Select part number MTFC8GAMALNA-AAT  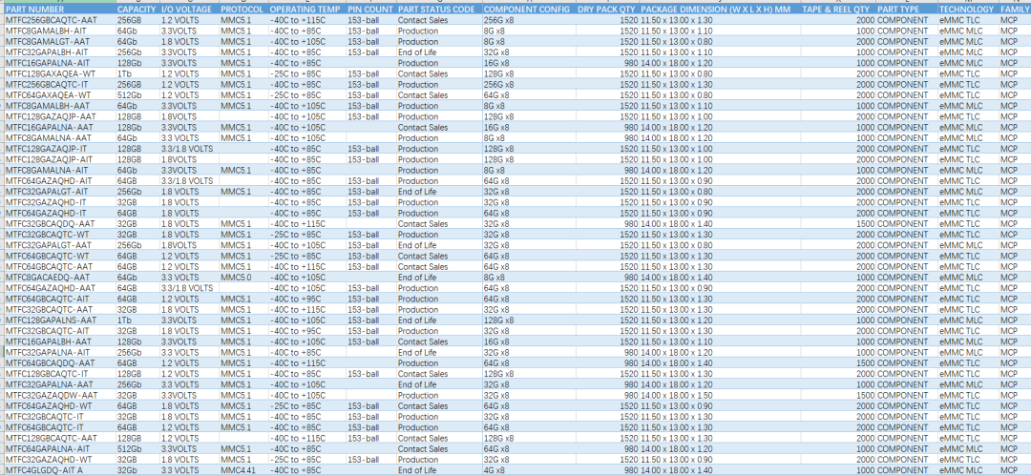(x=59, y=138)
